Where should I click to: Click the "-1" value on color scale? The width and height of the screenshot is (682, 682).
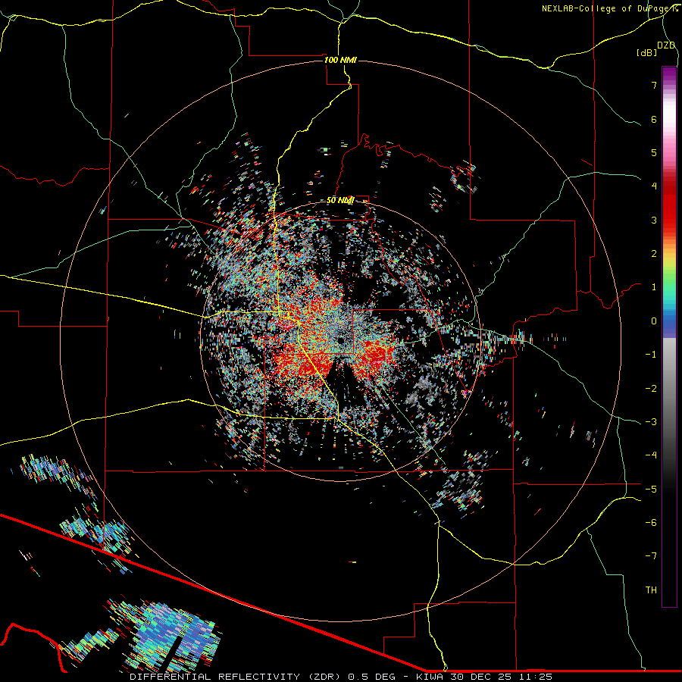651,355
